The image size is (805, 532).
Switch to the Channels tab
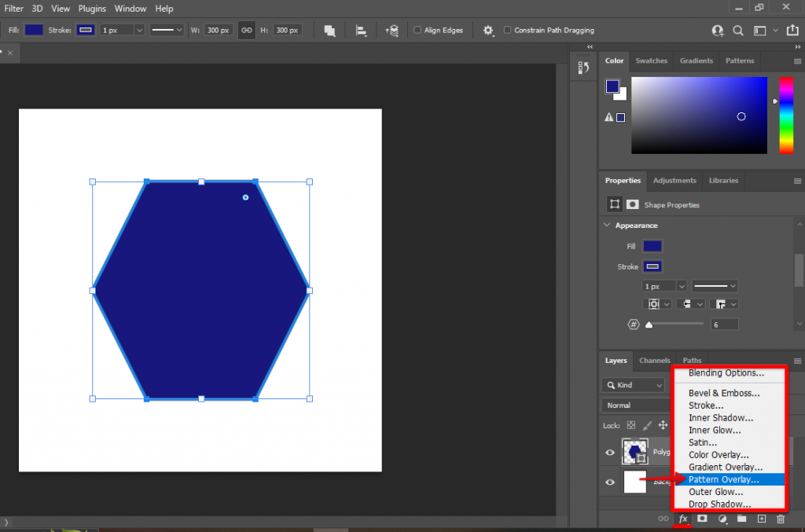(x=654, y=361)
